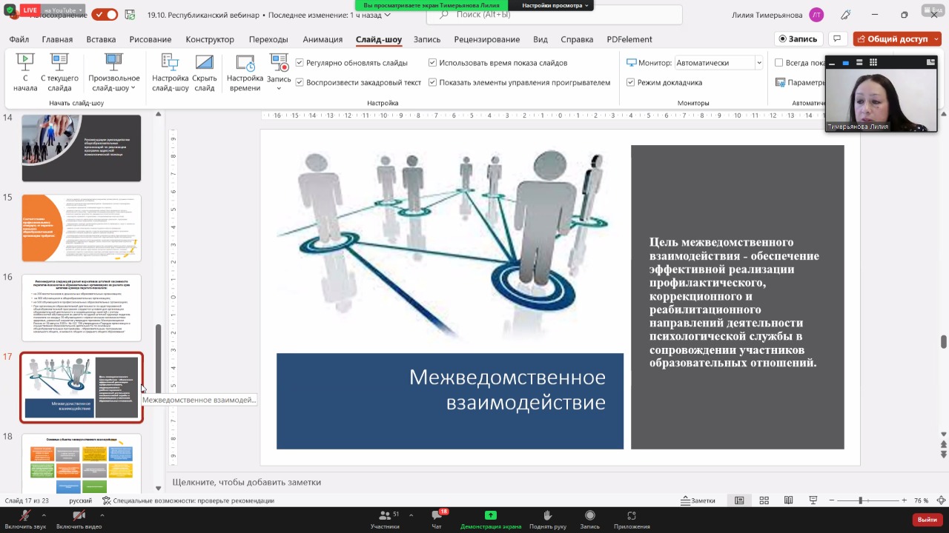Uncheck 'Воспроизвести закадровый текст' checkbox

point(300,82)
